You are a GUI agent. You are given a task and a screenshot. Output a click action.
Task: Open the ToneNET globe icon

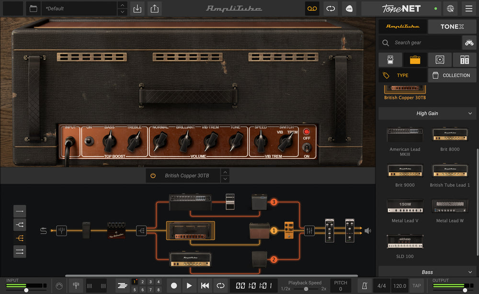(x=450, y=9)
